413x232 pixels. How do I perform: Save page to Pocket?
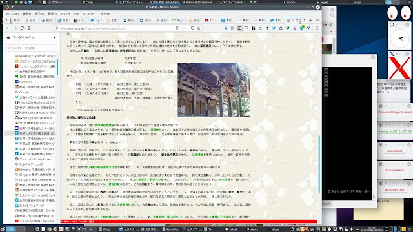point(193,28)
